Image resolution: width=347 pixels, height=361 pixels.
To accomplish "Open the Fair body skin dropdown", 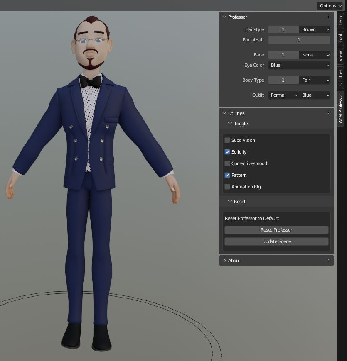I will click(315, 80).
